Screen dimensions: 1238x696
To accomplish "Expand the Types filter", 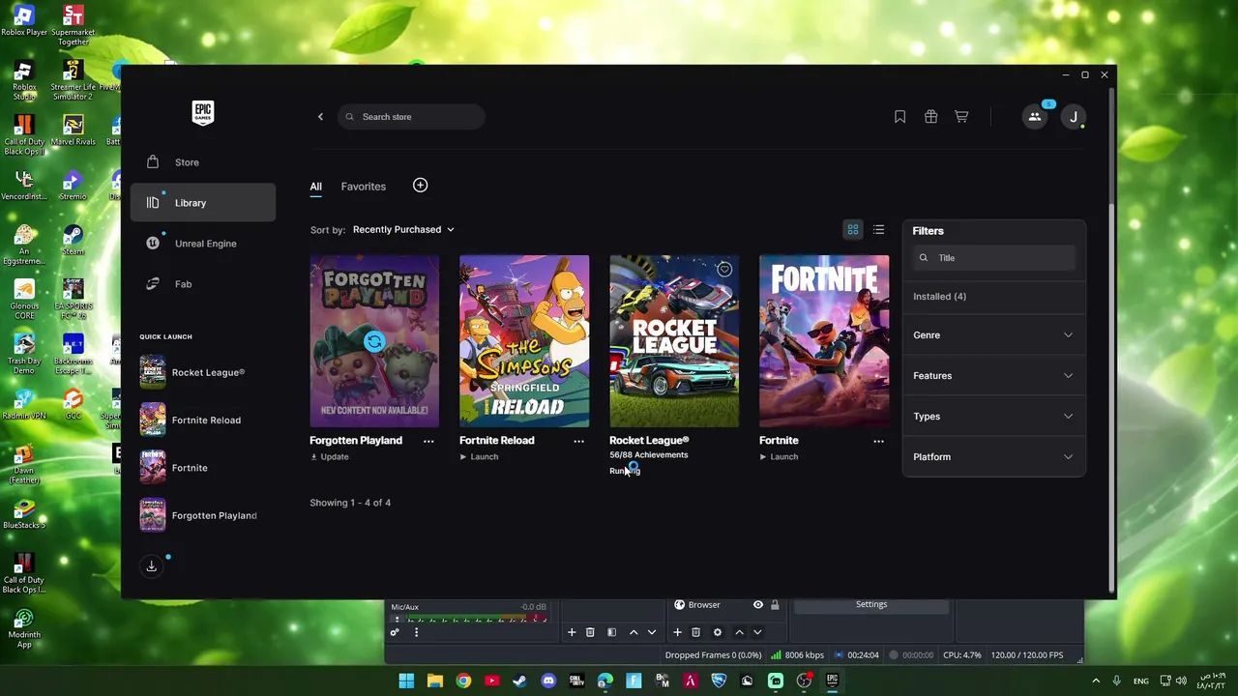I will [994, 417].
